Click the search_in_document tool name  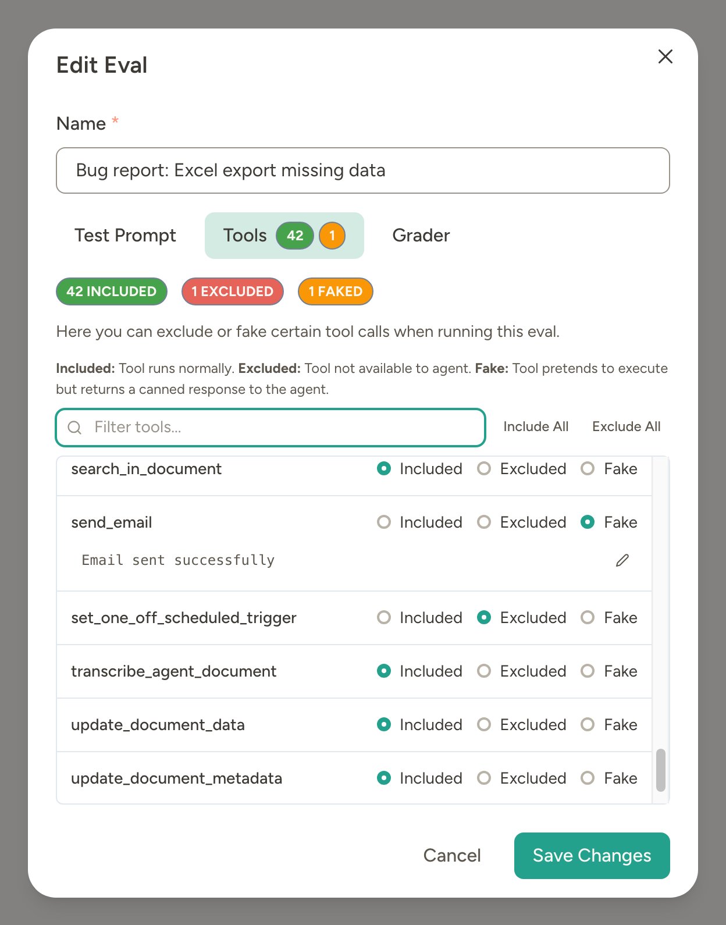pos(147,469)
